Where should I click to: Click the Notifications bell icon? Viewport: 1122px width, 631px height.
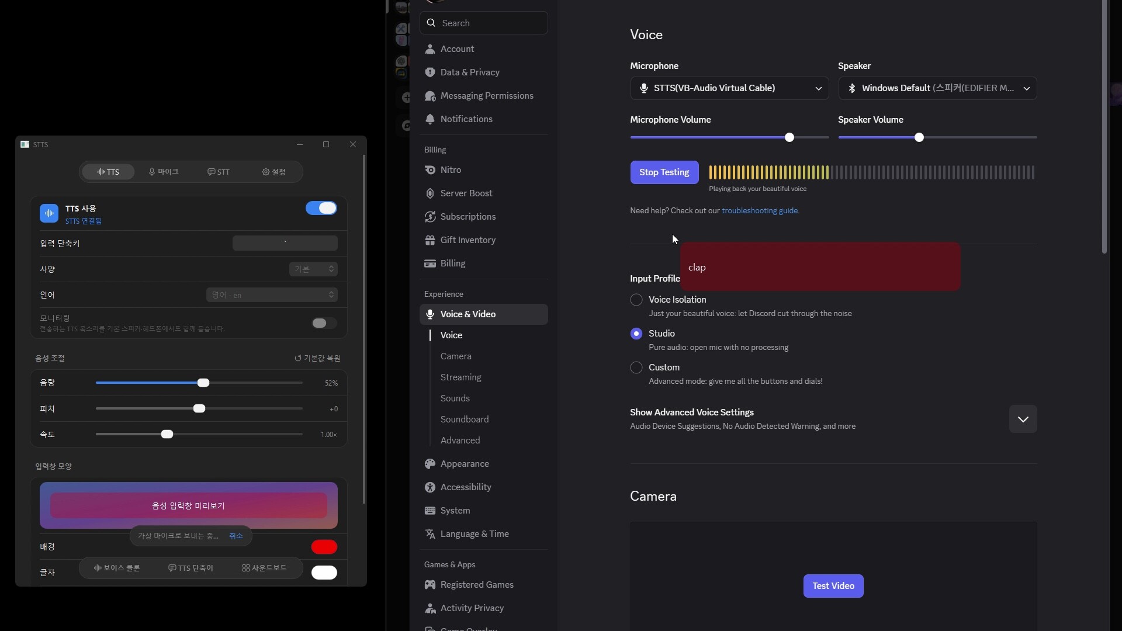430,119
